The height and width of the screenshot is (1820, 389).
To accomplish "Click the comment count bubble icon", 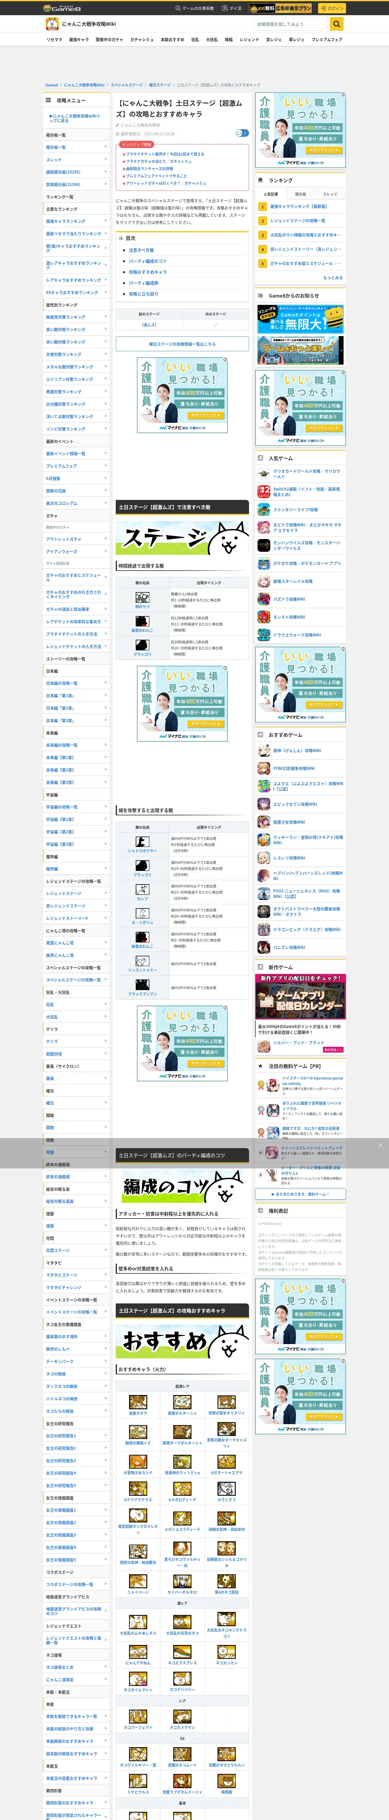I will pos(241,133).
